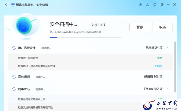Click the 检查系统关键路径是否存在风险 row
Viewport: 181px width, 111px height.
pos(90,107)
